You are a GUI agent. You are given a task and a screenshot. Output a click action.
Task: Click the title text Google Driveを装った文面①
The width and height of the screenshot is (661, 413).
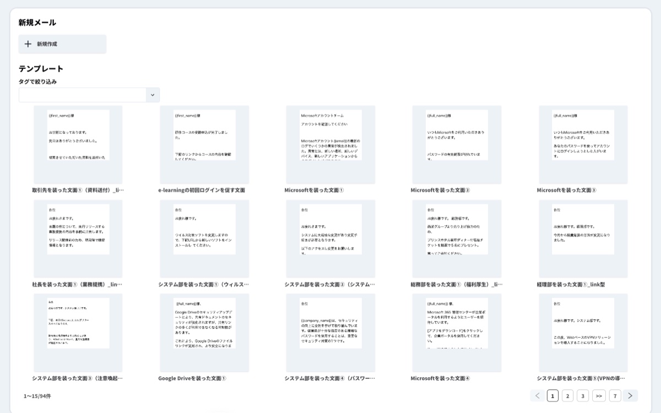(192, 378)
